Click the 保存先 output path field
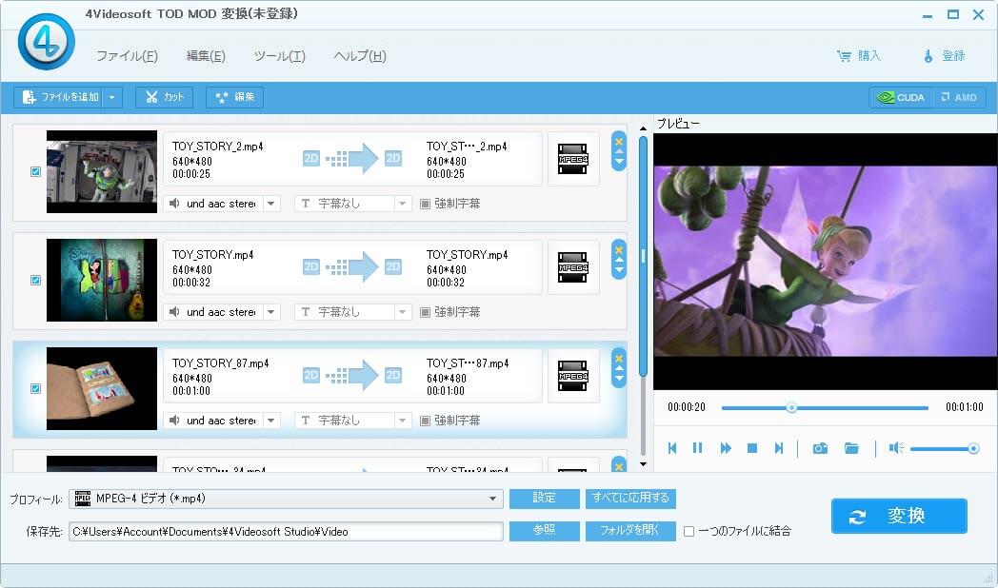 (x=286, y=532)
